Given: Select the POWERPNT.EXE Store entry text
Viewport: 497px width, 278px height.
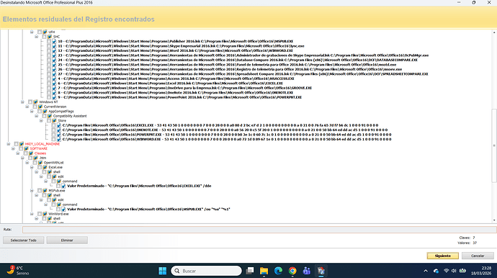Looking at the screenshot, I should pos(227,135).
